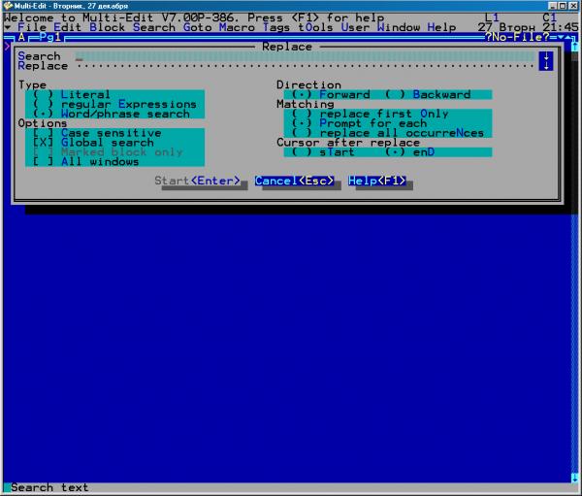Open the Macro menu

click(237, 27)
